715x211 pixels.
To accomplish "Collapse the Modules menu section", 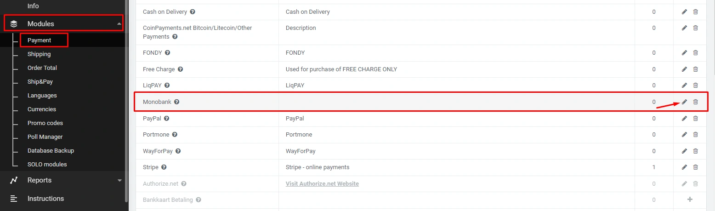I will pyautogui.click(x=119, y=24).
